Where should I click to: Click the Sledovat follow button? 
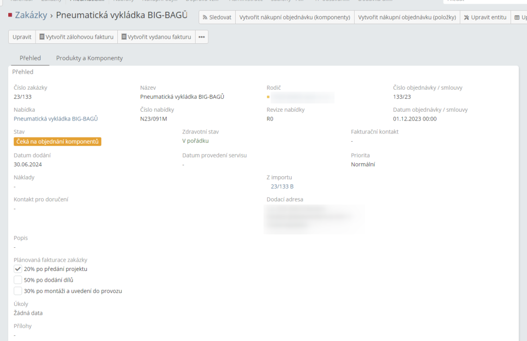point(217,18)
